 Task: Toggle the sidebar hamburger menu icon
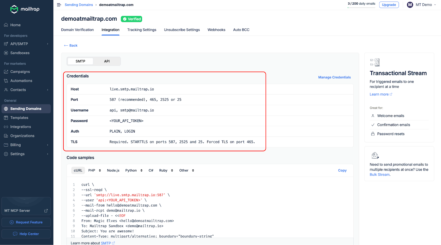[x=59, y=5]
